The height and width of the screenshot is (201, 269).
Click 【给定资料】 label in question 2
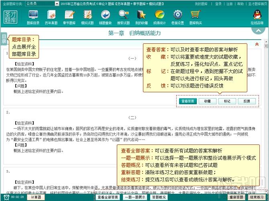(x=24, y=123)
